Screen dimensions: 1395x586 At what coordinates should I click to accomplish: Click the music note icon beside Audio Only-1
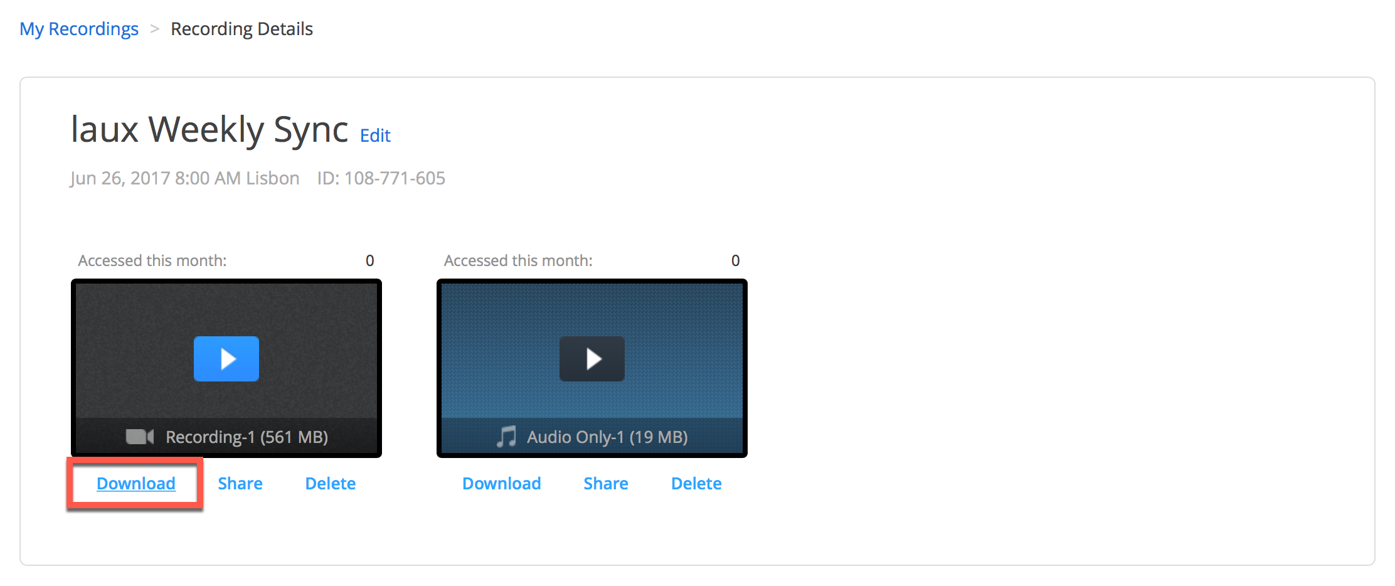point(506,436)
